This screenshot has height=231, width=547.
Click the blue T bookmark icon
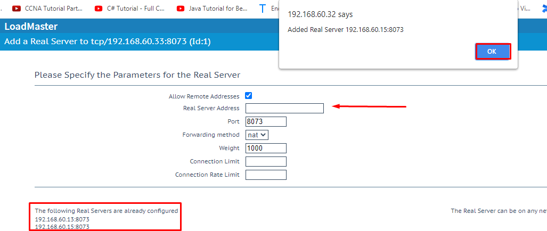[262, 9]
